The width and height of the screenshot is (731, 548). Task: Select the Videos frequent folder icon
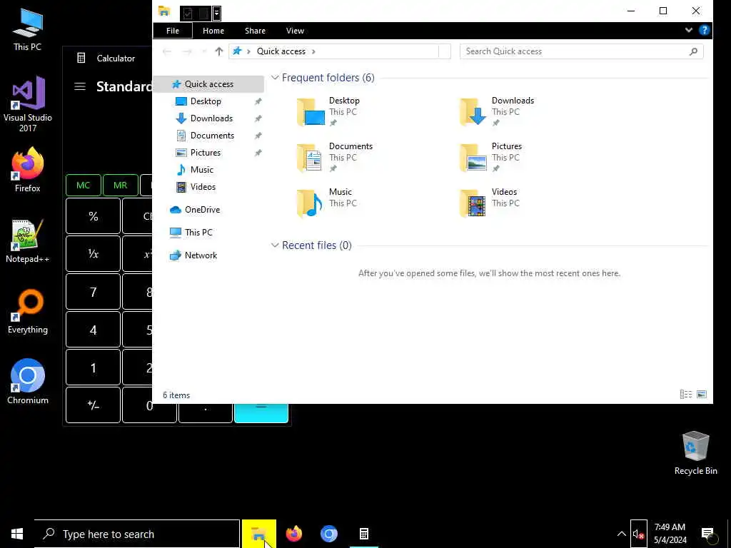[473, 203]
